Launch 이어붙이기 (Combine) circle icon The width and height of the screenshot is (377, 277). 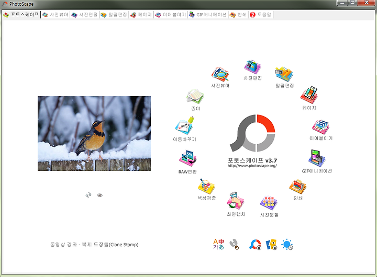pos(321,127)
